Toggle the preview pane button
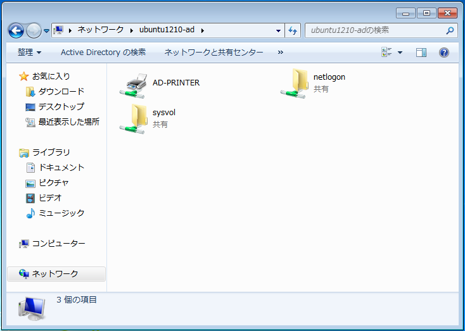Image resolution: width=465 pixels, height=331 pixels. 421,53
